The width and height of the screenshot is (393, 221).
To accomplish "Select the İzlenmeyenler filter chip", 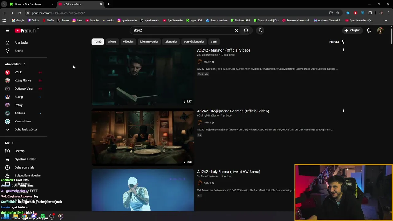I will click(149, 41).
